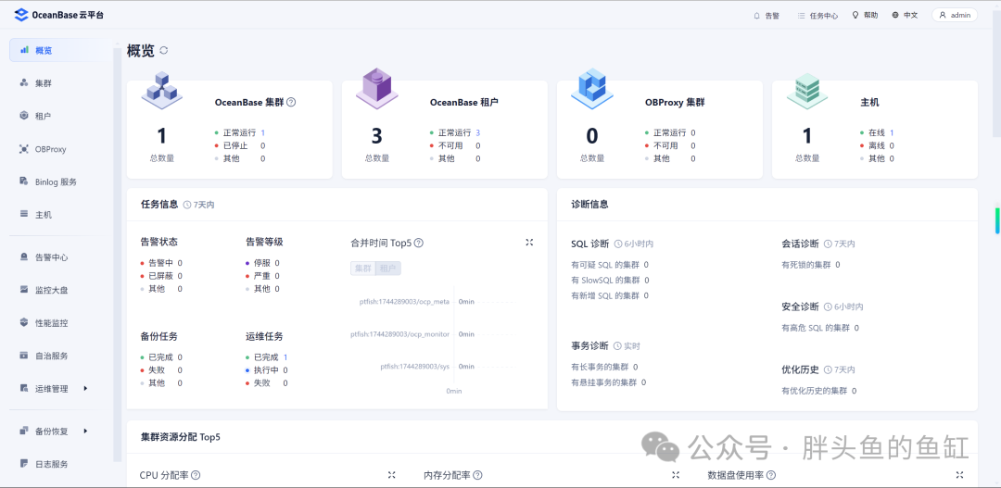
Task: Expand the 运维管理 submenu arrow
Action: (x=85, y=389)
